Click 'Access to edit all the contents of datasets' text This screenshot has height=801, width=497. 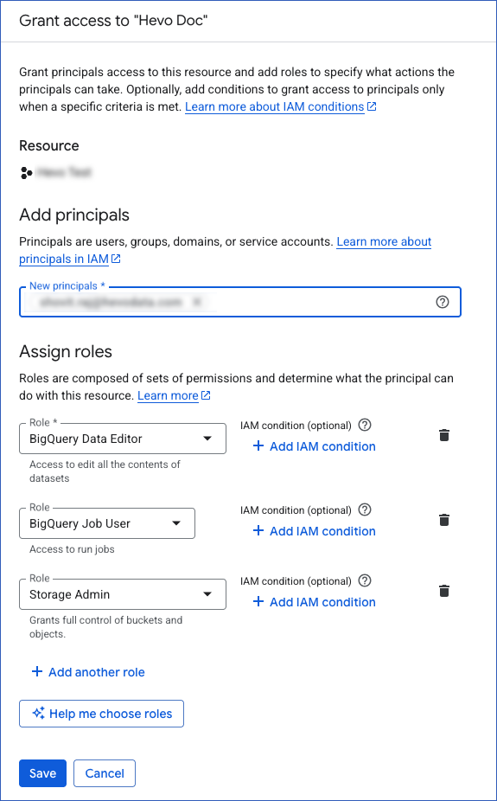click(105, 471)
